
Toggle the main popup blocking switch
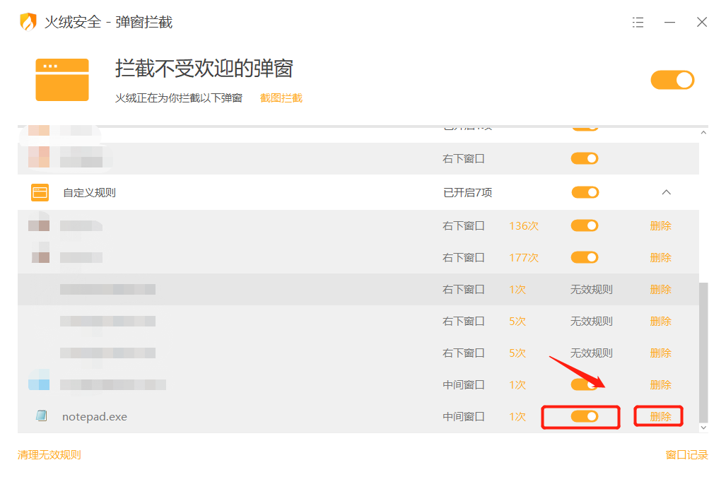pyautogui.click(x=672, y=80)
